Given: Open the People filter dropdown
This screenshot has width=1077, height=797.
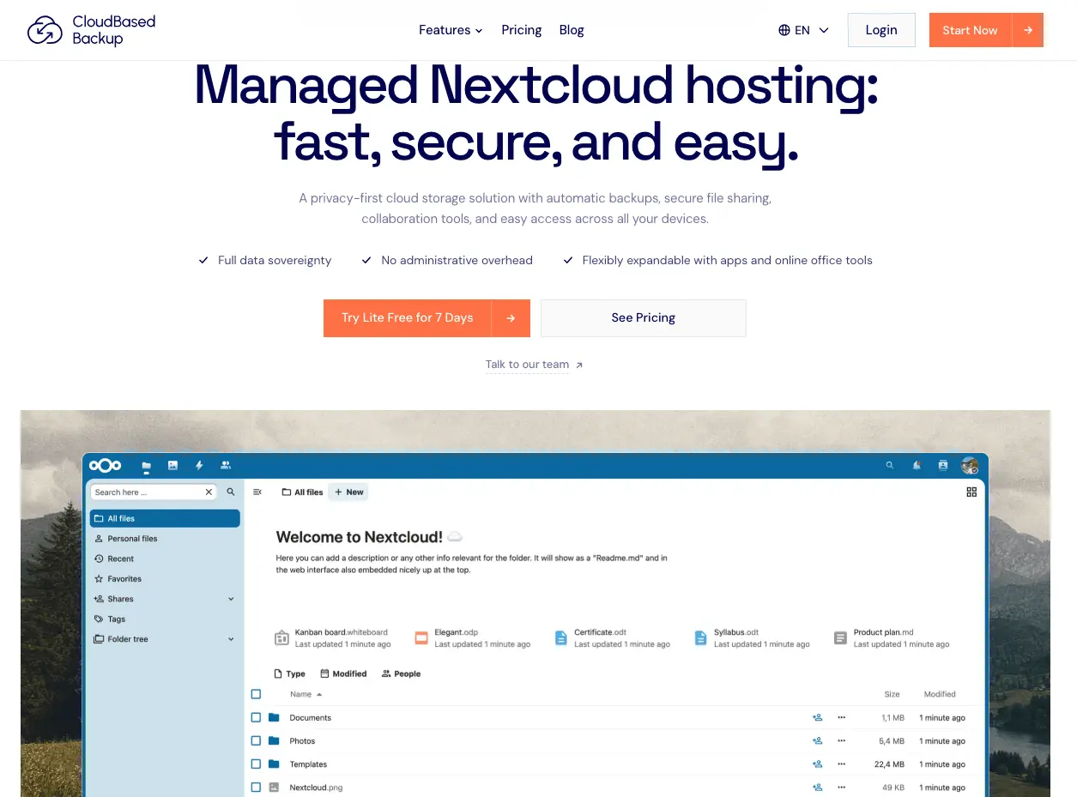Looking at the screenshot, I should [401, 673].
